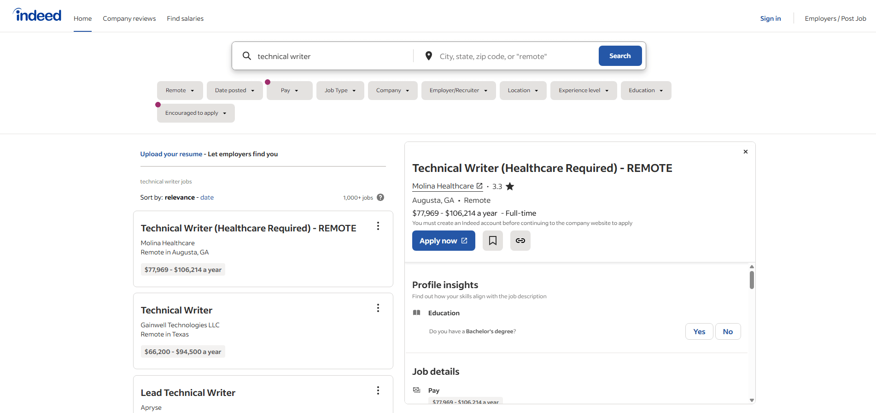Click the star rating icon next to 3.3

pos(510,186)
